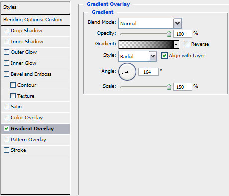This screenshot has height=196, width=229.
Task: Click the Scale value field
Action: point(183,87)
